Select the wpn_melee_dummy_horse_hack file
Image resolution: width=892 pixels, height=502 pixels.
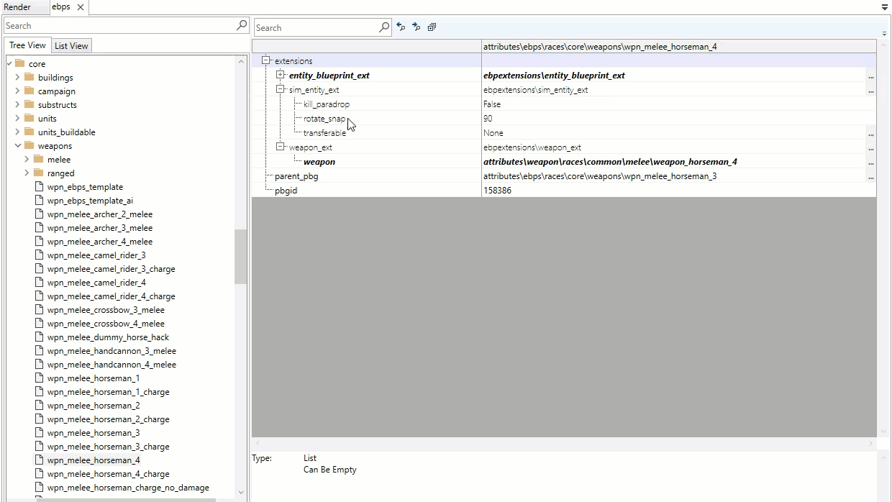(x=108, y=337)
